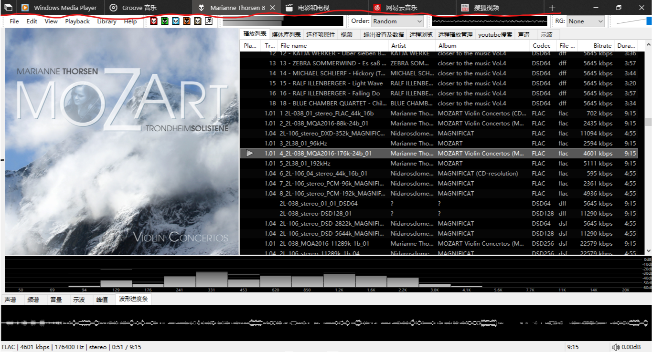
Task: Open the Order dropdown set to Random
Action: [x=397, y=21]
